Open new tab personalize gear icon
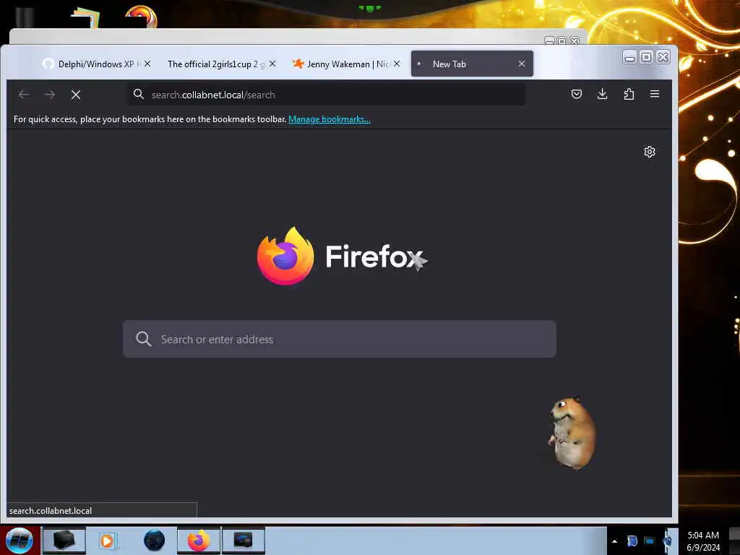This screenshot has width=740, height=555. click(650, 152)
